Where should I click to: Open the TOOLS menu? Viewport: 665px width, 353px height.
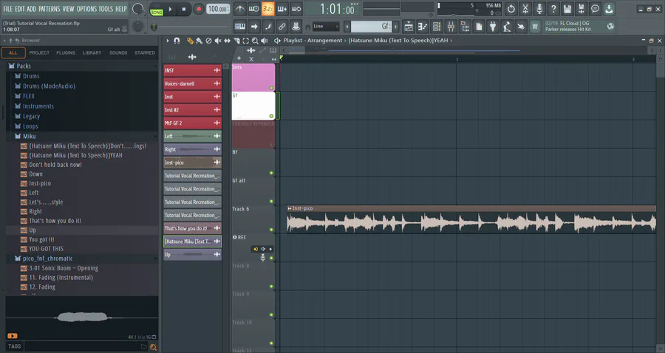pyautogui.click(x=106, y=8)
